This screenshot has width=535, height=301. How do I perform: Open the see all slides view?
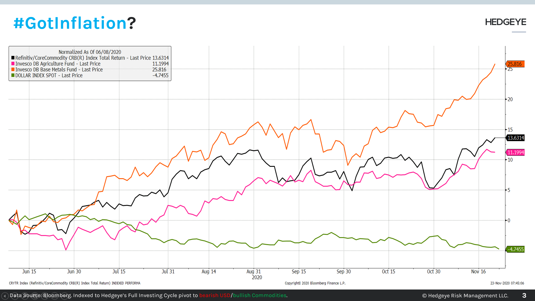pyautogui.click(x=35, y=296)
